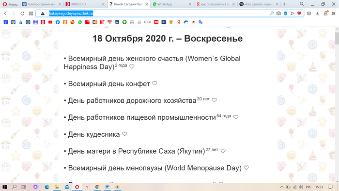Open the ЗР bookmark
The image size is (339, 191).
pos(156,22)
